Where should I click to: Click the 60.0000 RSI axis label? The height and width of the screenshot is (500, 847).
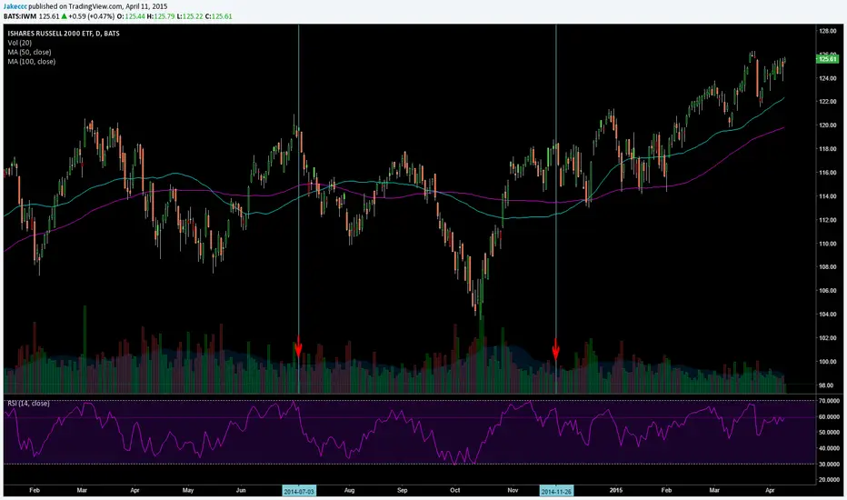(x=829, y=416)
